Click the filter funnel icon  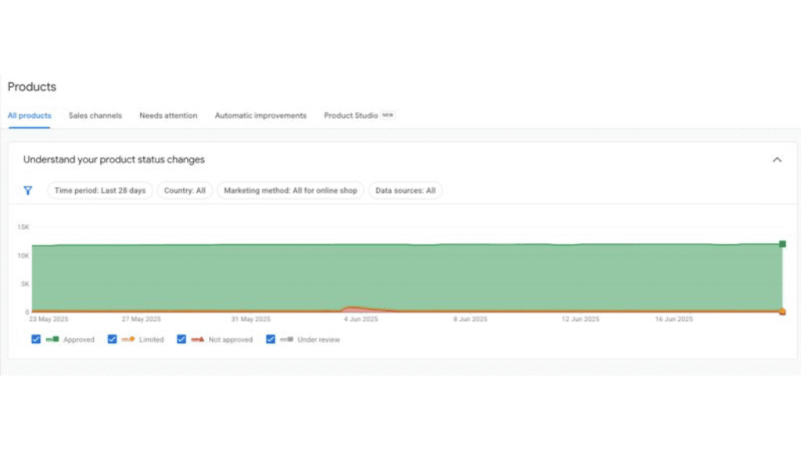point(28,191)
